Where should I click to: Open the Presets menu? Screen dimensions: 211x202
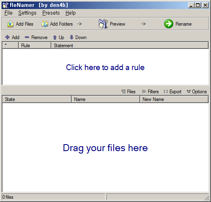click(51, 13)
